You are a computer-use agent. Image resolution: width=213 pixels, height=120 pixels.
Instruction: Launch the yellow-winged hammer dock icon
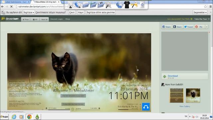click(134, 5)
